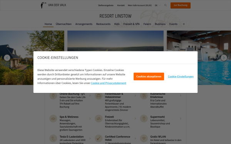Open the search magnifier icon
231x144 pixels.
click(x=166, y=5)
